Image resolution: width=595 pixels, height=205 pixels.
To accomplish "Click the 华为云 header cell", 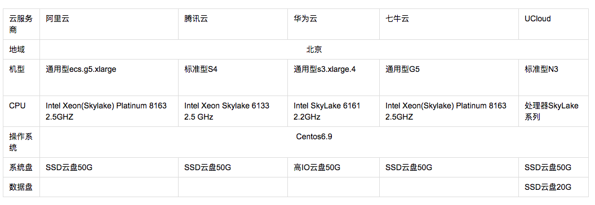I will pyautogui.click(x=334, y=24).
